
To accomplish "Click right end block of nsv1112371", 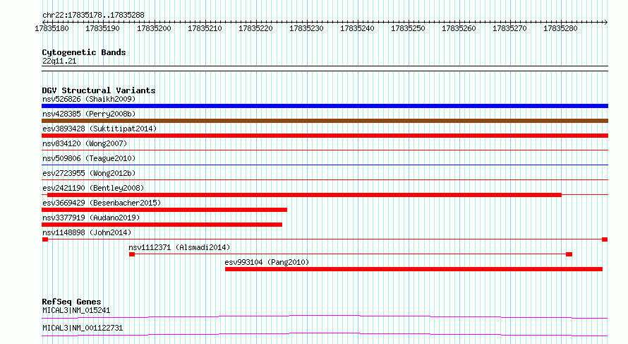I will pyautogui.click(x=569, y=254).
